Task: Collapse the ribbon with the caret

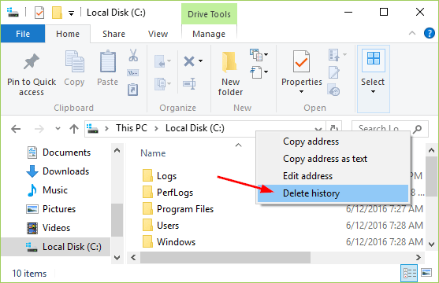Action: coord(412,33)
